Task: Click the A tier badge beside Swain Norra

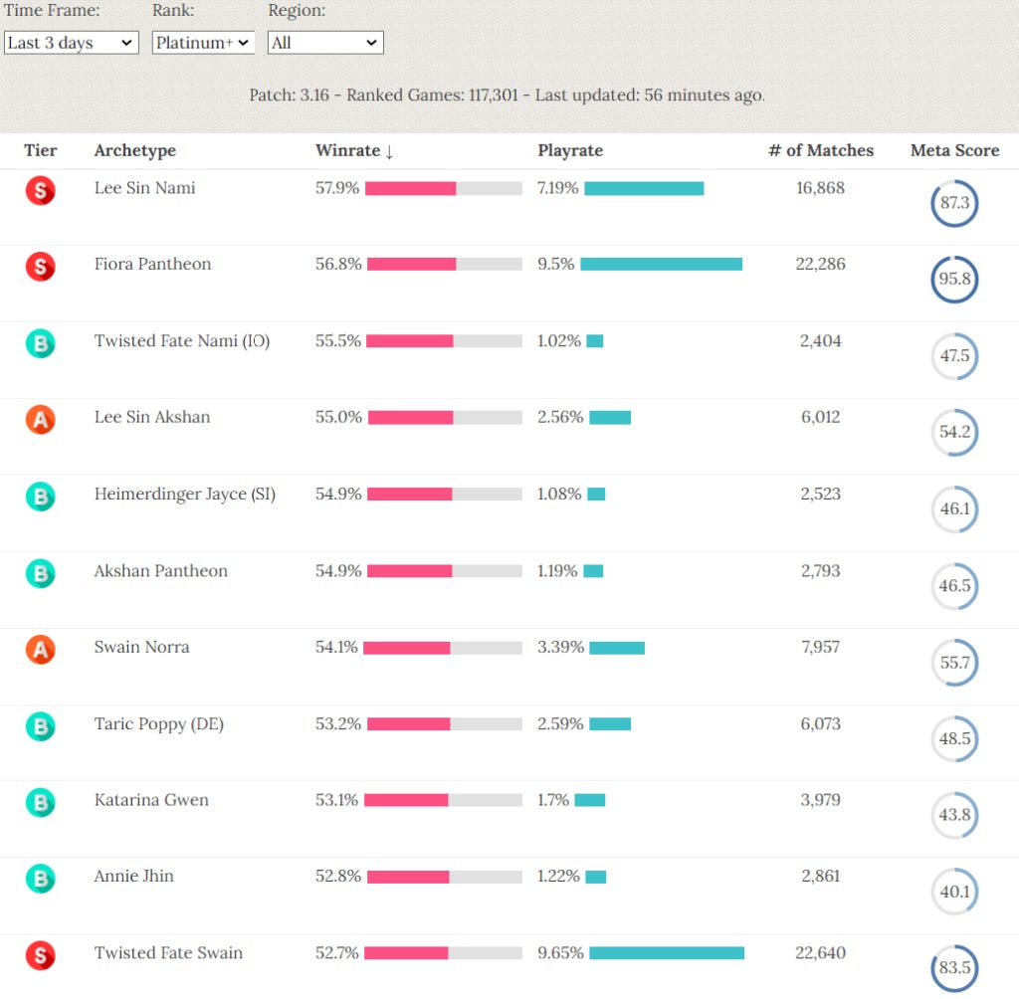Action: [40, 650]
